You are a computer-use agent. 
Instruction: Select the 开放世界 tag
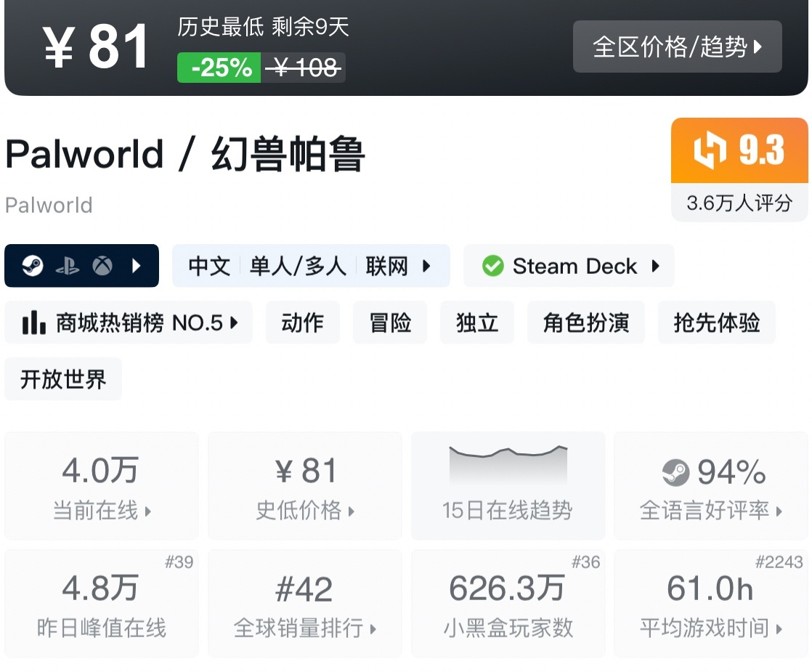pyautogui.click(x=63, y=378)
